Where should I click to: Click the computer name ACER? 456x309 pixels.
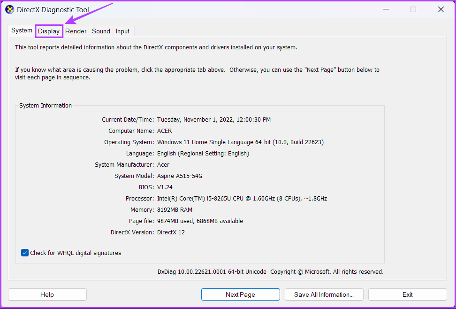click(164, 131)
